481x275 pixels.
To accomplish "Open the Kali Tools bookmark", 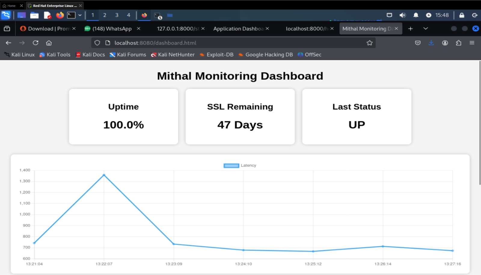I will [55, 54].
